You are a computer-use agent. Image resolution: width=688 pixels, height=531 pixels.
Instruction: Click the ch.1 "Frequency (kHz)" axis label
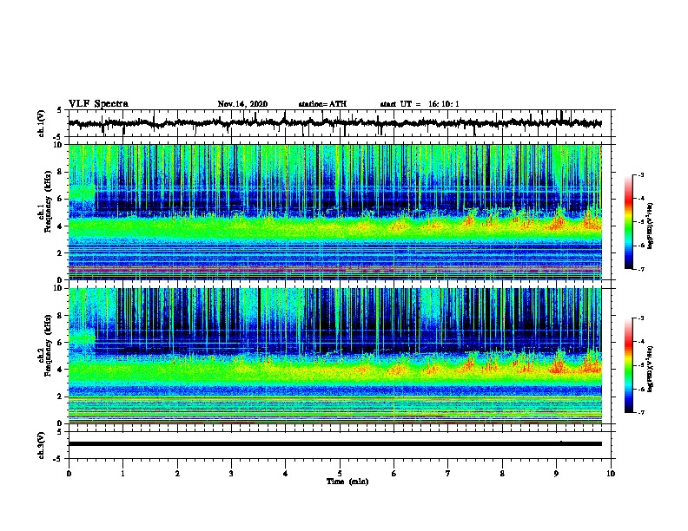tap(48, 202)
